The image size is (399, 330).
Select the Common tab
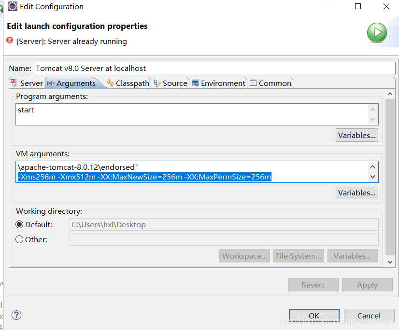(271, 83)
